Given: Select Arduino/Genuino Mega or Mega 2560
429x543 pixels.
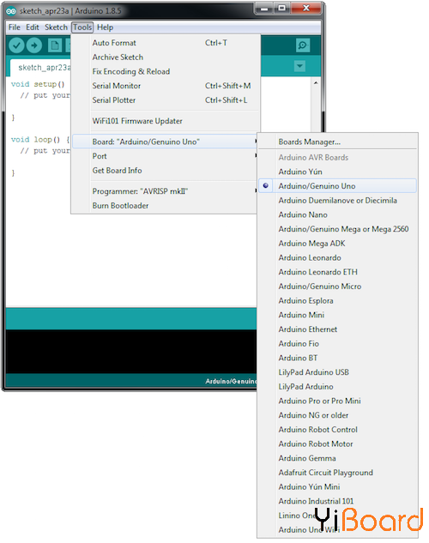Looking at the screenshot, I should pos(337,229).
